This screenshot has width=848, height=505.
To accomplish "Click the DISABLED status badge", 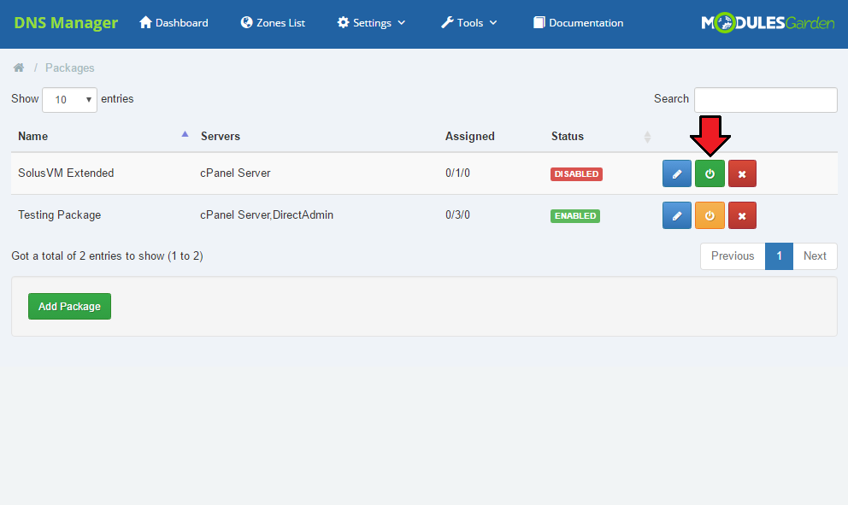I will pos(576,174).
